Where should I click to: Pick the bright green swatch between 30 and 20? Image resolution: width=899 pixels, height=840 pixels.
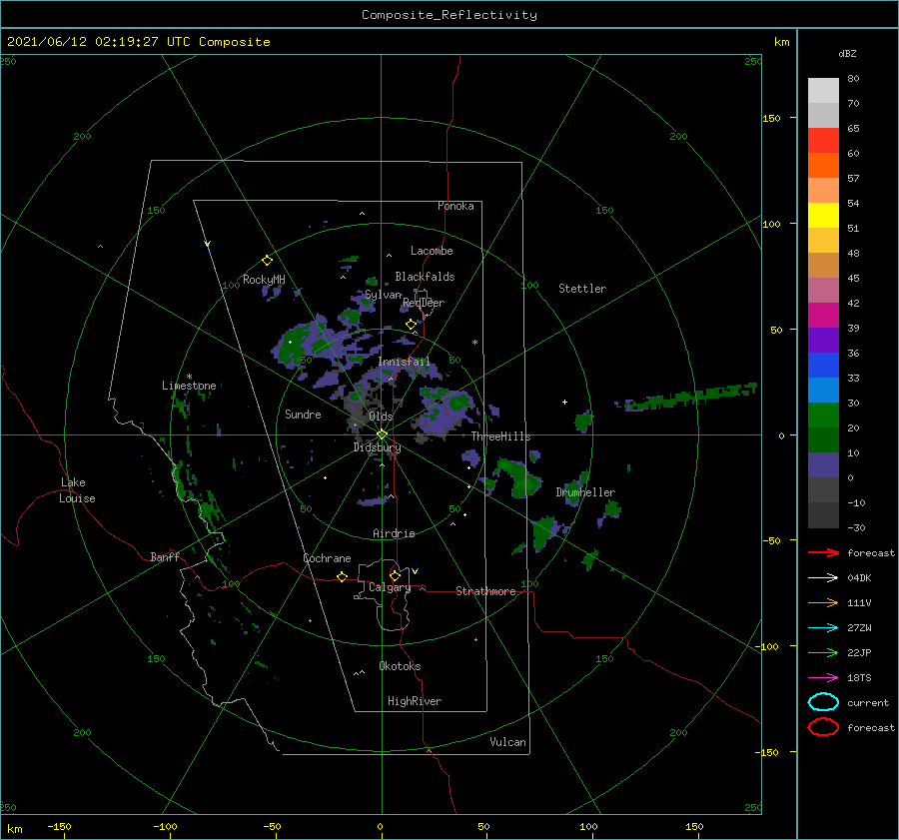823,415
